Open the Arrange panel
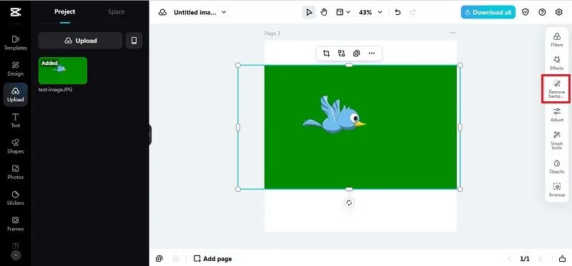The height and width of the screenshot is (266, 572). pos(557,190)
